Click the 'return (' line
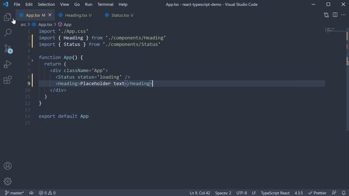The width and height of the screenshot is (349, 196). click(x=55, y=64)
